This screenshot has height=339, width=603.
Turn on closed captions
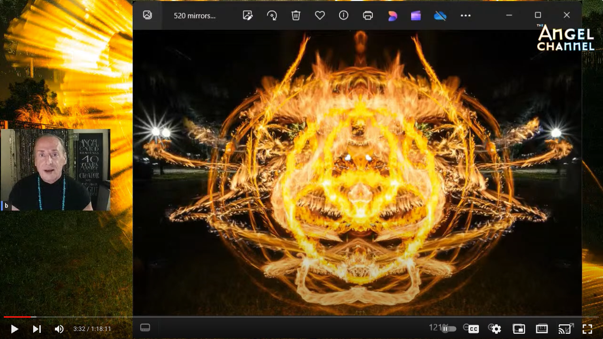[473, 329]
